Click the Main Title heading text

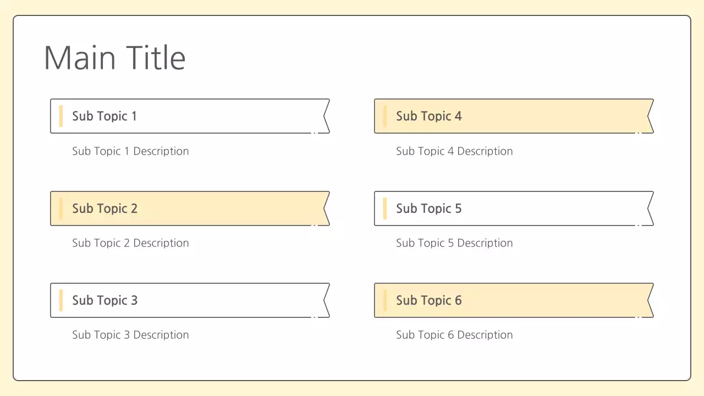(x=114, y=58)
